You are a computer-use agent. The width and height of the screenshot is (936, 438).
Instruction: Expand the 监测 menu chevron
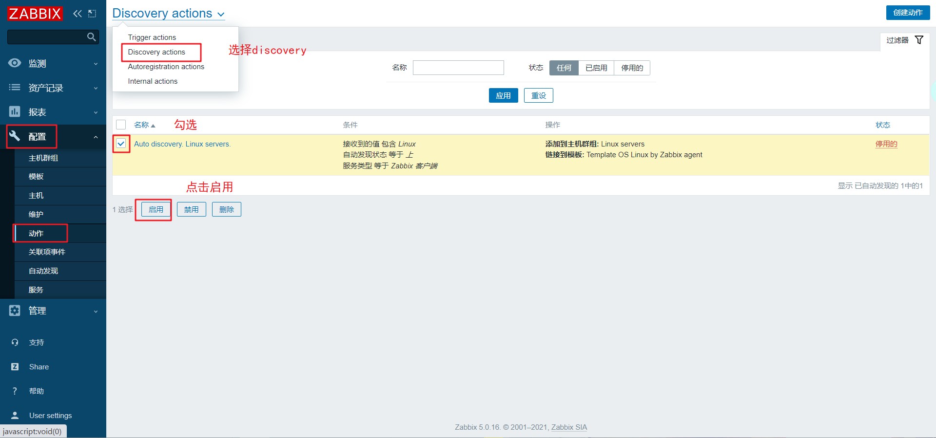(96, 64)
